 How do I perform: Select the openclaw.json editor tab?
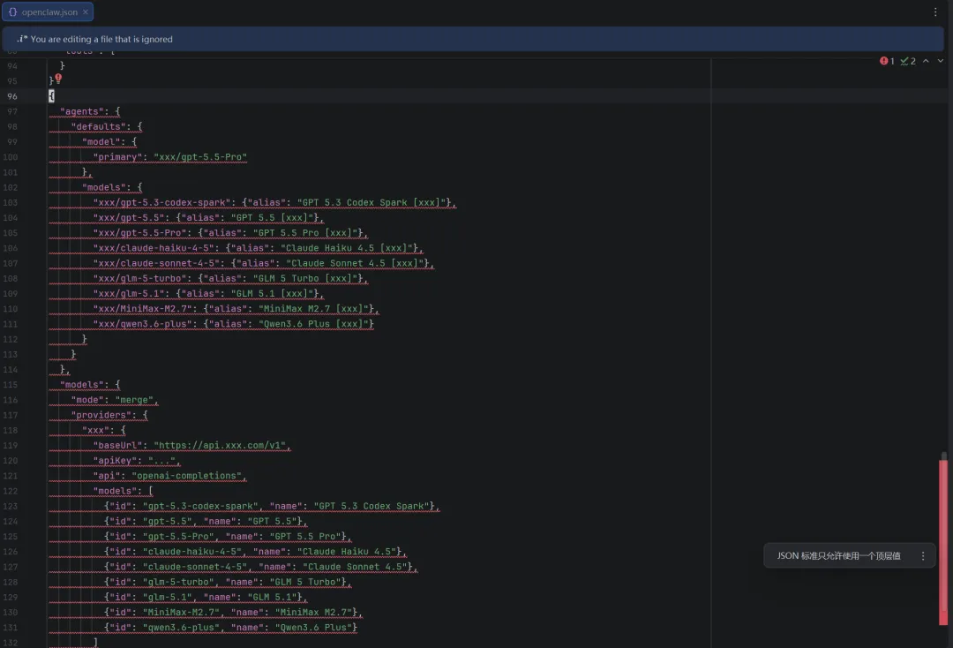point(48,12)
